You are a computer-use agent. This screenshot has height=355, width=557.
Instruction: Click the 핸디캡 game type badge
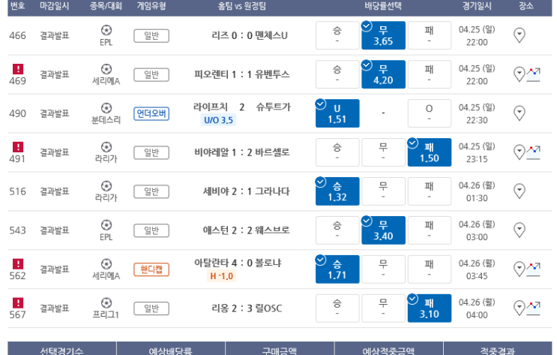point(151,269)
